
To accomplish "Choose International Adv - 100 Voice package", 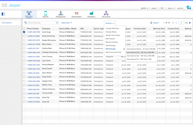I will (140, 56).
